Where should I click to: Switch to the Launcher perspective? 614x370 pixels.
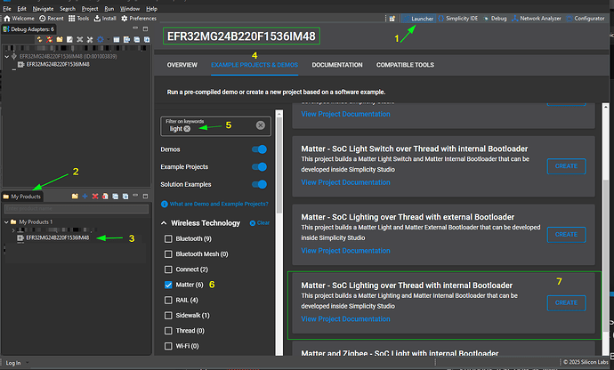coord(418,19)
